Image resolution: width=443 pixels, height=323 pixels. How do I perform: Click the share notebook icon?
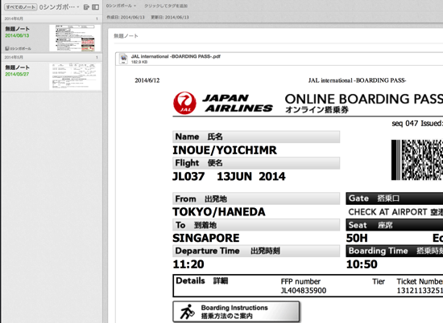coord(86,7)
